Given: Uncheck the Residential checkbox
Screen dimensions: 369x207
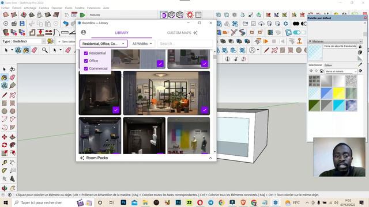Looking at the screenshot, I should click(x=86, y=53).
